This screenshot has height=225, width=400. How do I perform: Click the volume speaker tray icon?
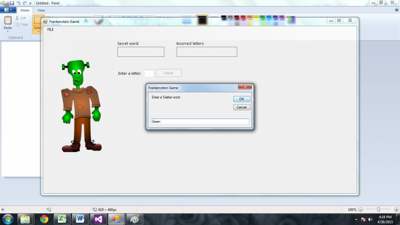point(370,220)
